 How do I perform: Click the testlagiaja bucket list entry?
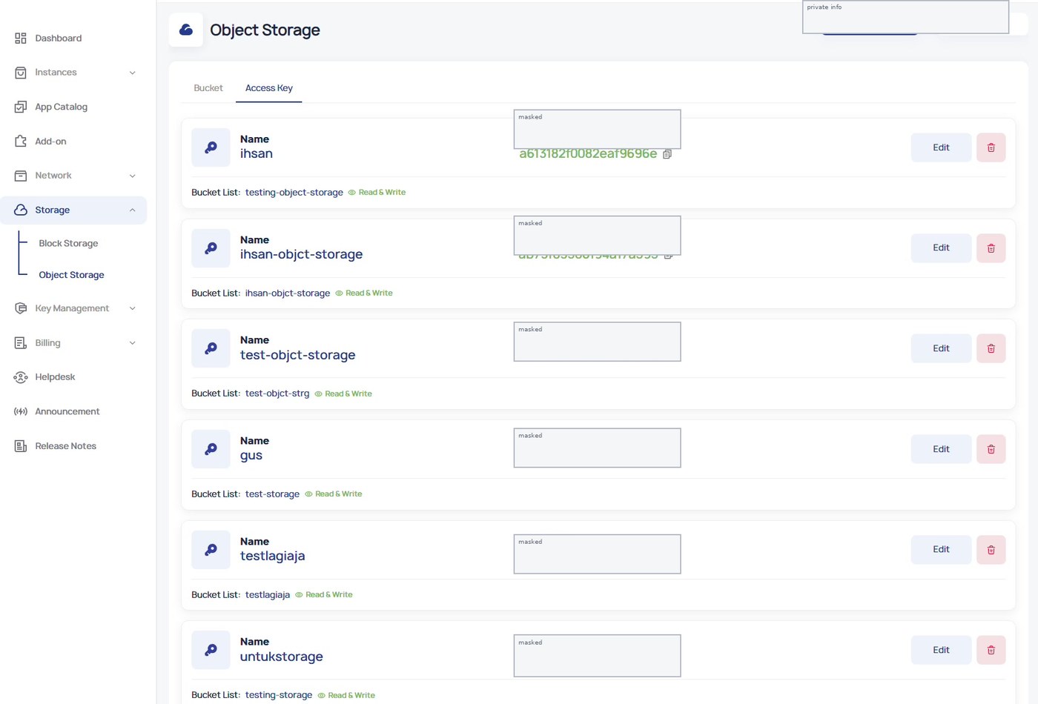point(268,595)
